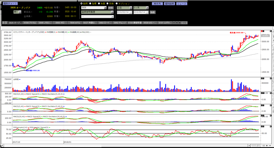Open the 個別銘柄 individual stock view
This screenshot has height=148, width=274.
point(169,4)
